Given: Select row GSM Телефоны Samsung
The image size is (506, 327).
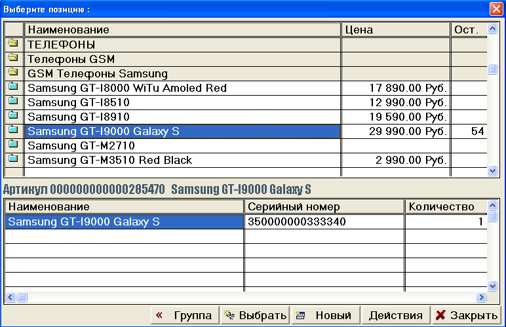Looking at the screenshot, I should (183, 73).
